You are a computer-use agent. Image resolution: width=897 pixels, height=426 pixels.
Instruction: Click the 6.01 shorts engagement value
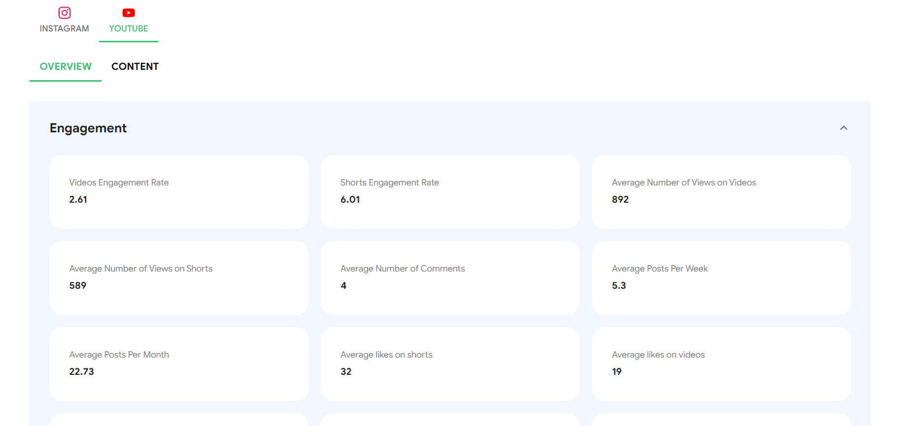coord(350,199)
